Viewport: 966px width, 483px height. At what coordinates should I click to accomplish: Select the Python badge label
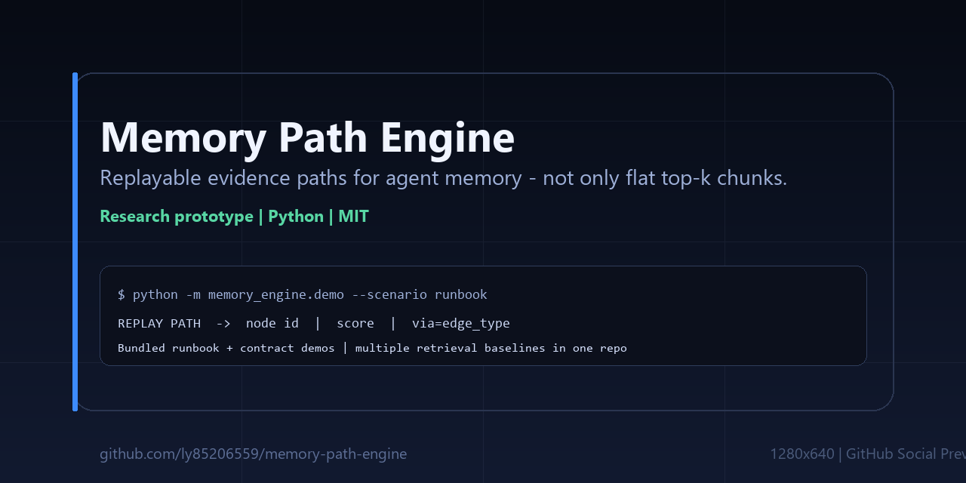[296, 216]
